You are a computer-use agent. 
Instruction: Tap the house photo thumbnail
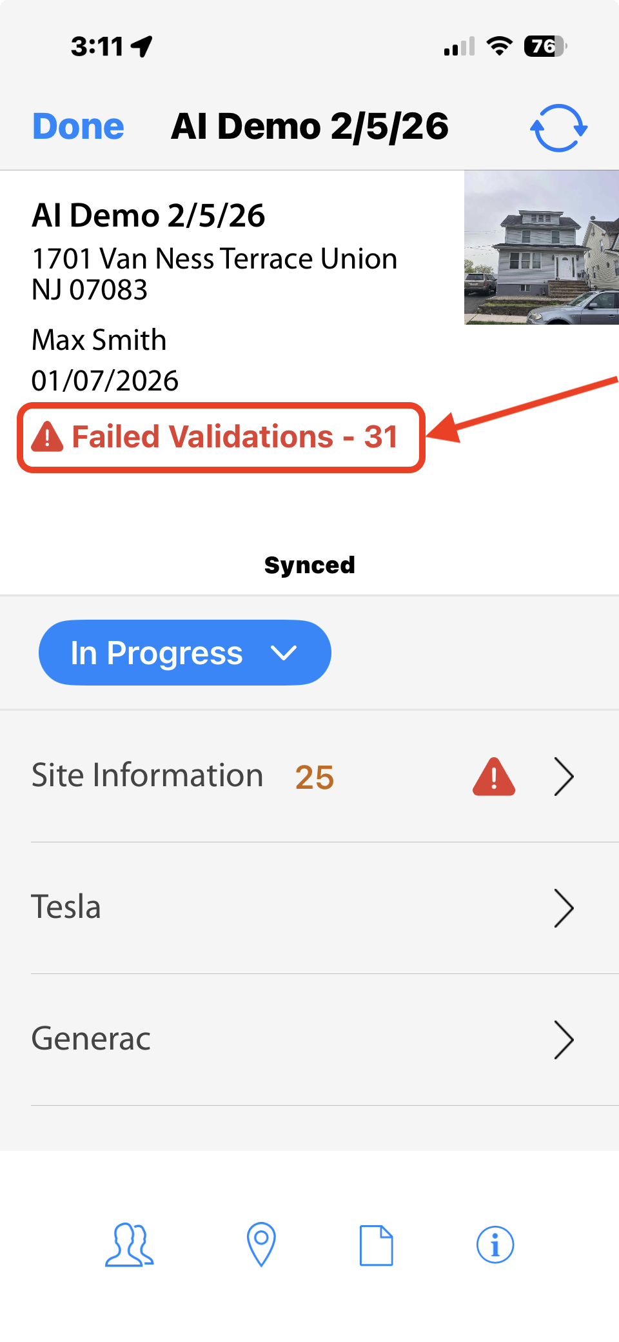coord(542,247)
